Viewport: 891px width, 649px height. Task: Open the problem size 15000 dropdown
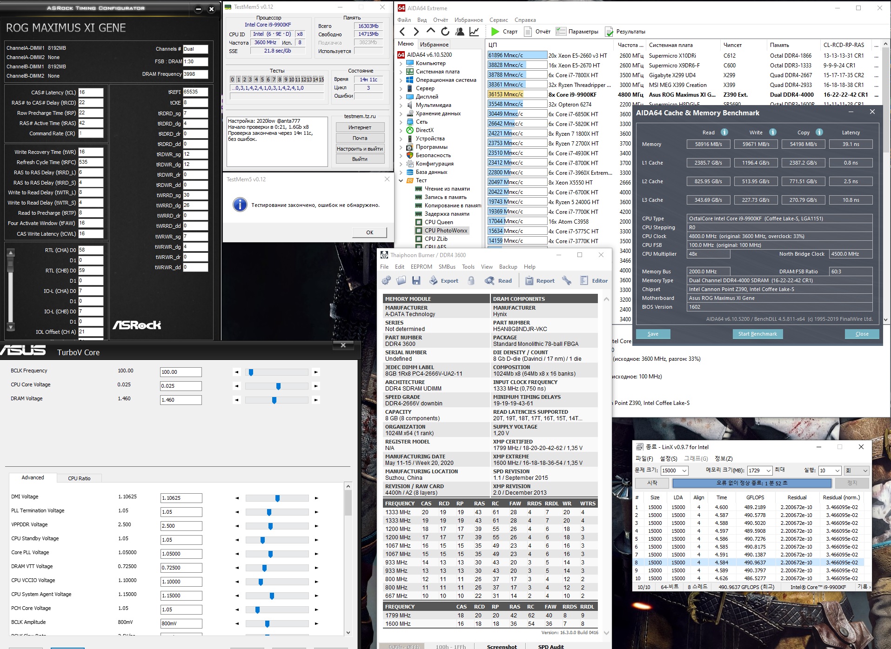pyautogui.click(x=684, y=470)
